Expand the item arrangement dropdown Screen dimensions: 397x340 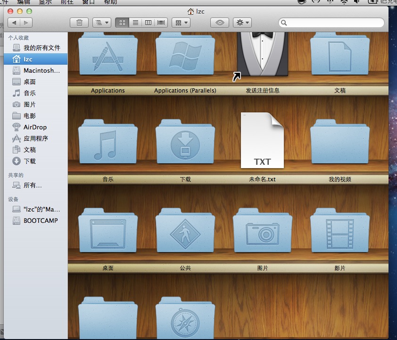(x=181, y=23)
